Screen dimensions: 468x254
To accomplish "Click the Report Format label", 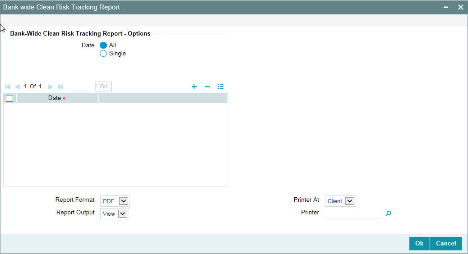I will tap(75, 200).
